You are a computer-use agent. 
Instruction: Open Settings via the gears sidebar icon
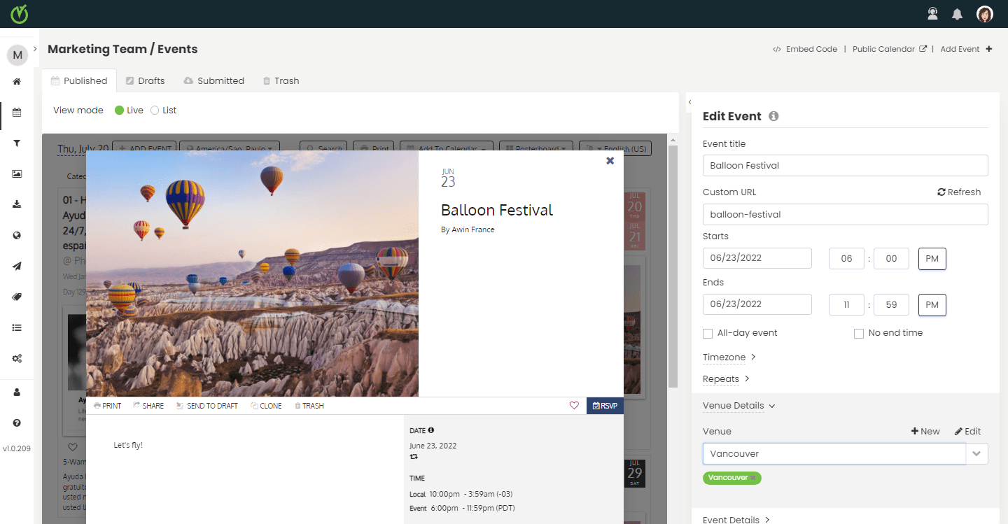pyautogui.click(x=17, y=357)
